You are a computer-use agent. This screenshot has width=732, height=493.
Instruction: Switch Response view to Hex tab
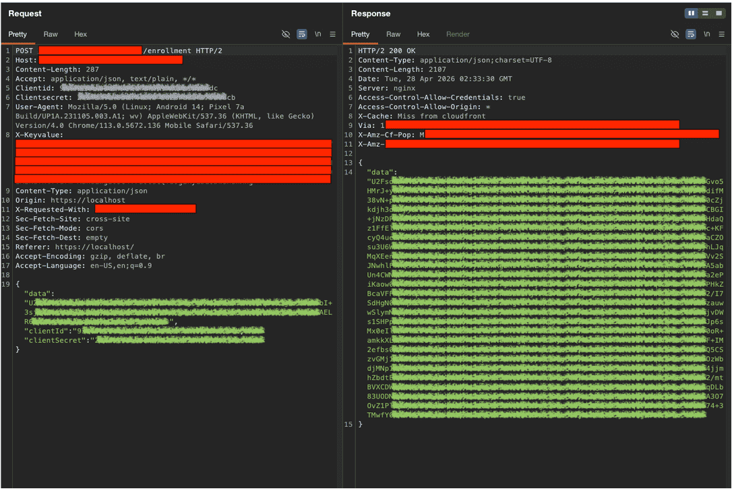click(x=423, y=34)
